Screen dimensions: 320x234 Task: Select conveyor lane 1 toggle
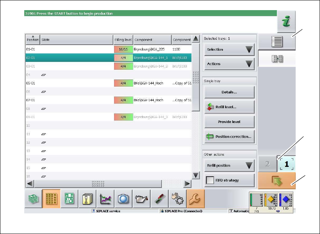[286, 164]
